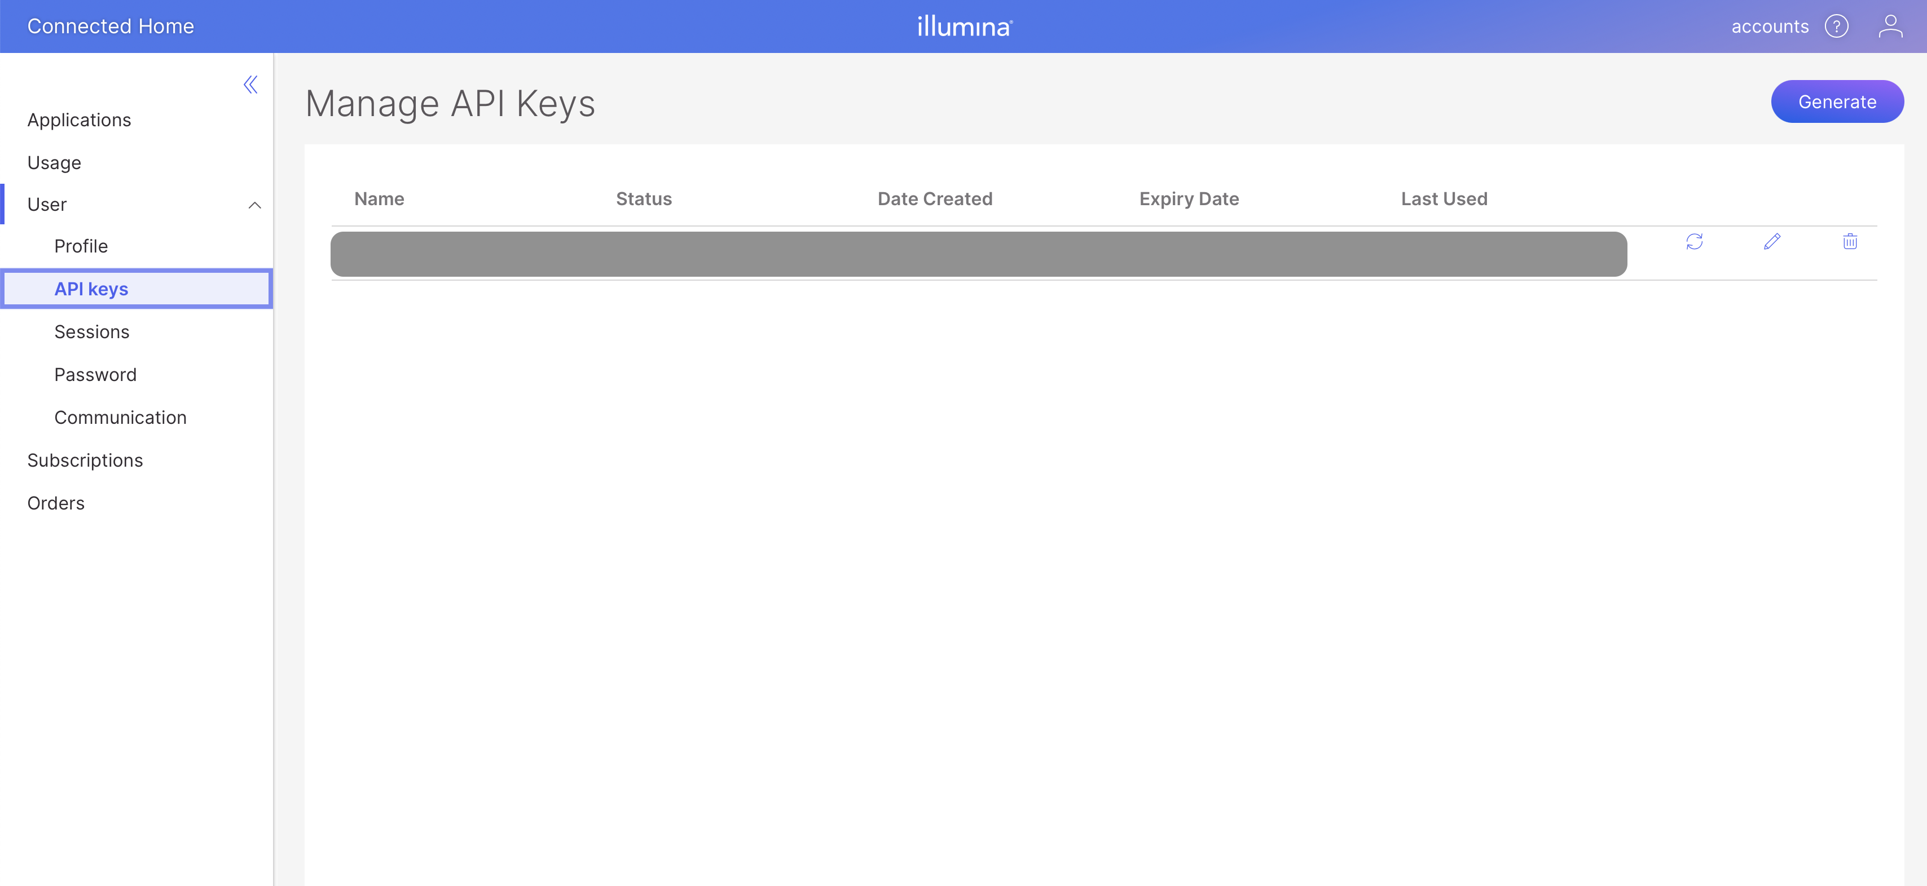Navigate to Usage page
1927x886 pixels.
click(54, 162)
